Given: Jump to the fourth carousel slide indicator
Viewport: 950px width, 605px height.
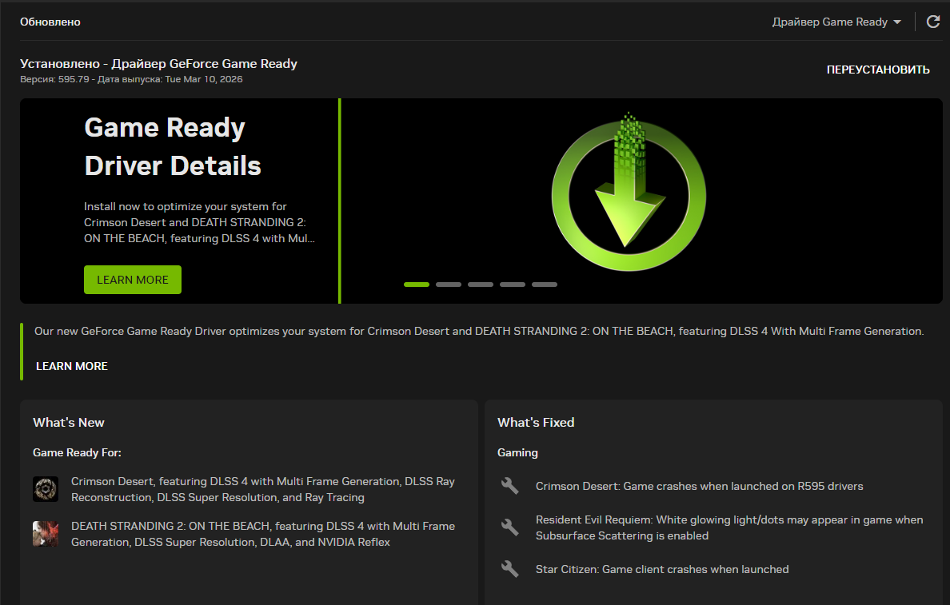Looking at the screenshot, I should coord(513,284).
